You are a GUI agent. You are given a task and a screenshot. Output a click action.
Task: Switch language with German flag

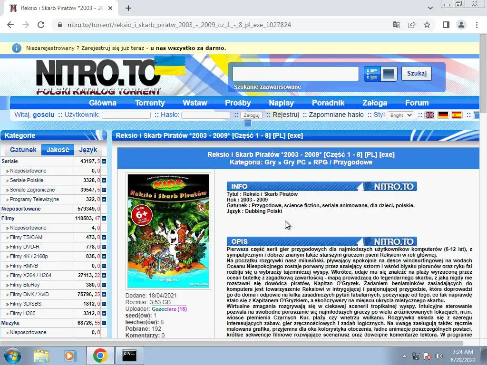tap(443, 115)
